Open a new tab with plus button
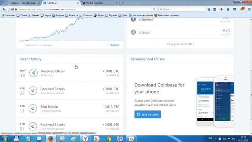 123,3
